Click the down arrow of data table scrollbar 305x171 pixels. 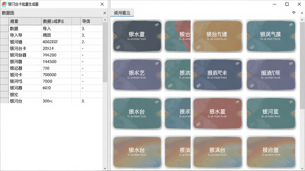coord(105,169)
